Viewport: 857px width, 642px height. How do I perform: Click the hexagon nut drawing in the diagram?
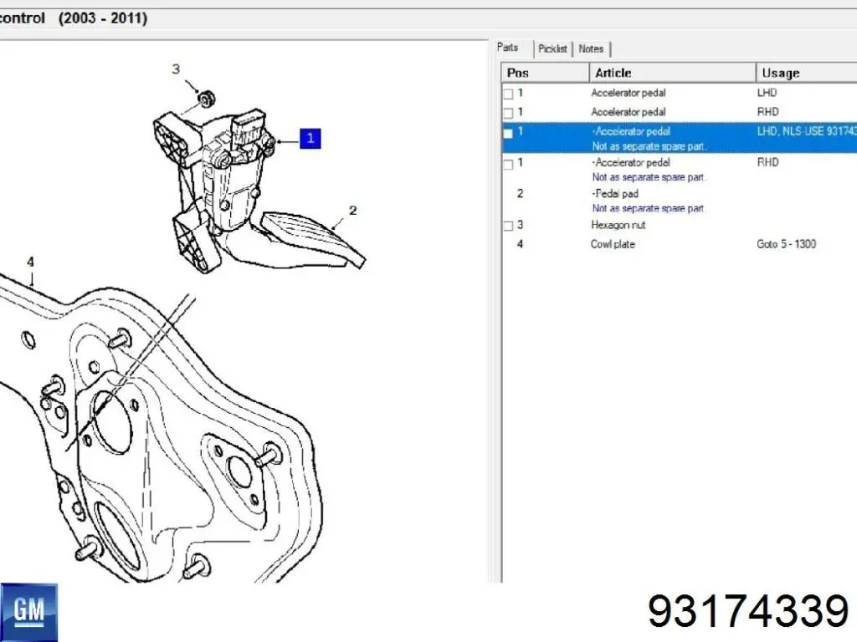203,99
